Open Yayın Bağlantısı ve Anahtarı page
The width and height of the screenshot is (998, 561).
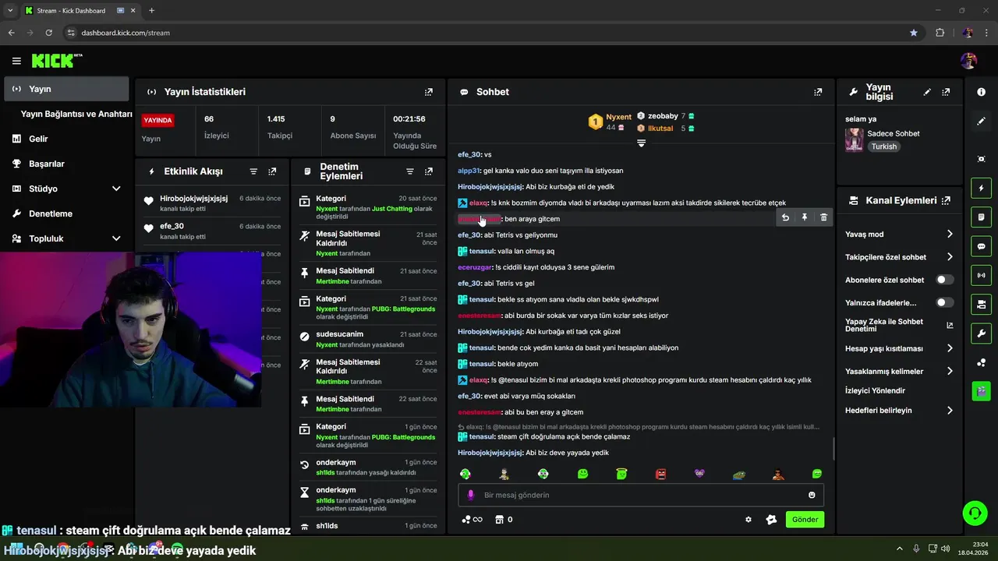pos(76,114)
